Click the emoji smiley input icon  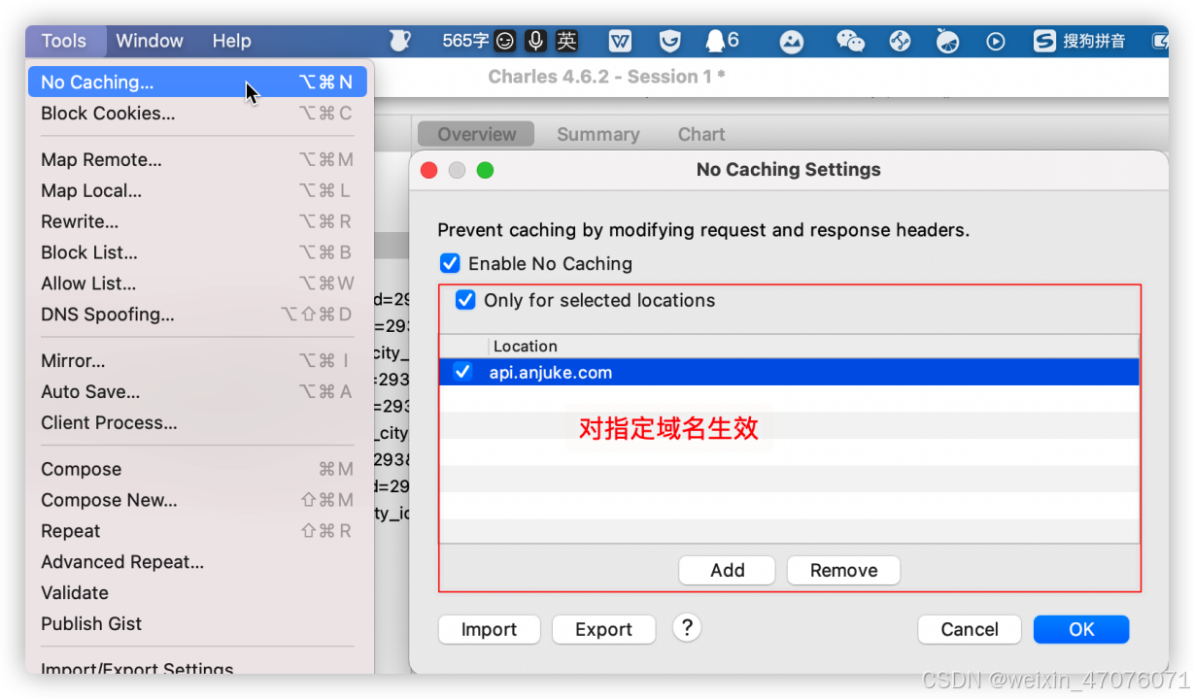coord(505,41)
